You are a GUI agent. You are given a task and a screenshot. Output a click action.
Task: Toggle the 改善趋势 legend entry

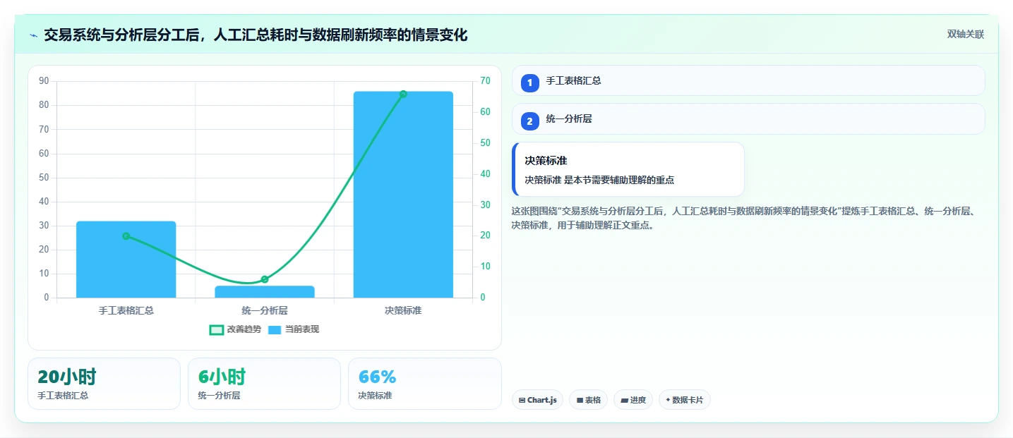(x=235, y=329)
